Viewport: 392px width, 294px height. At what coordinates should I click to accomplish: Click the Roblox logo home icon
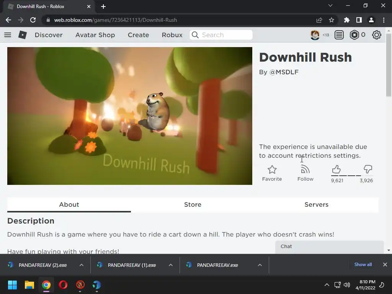coord(23,35)
